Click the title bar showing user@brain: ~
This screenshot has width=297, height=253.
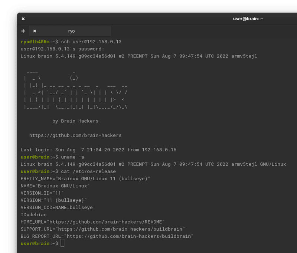coord(248,19)
